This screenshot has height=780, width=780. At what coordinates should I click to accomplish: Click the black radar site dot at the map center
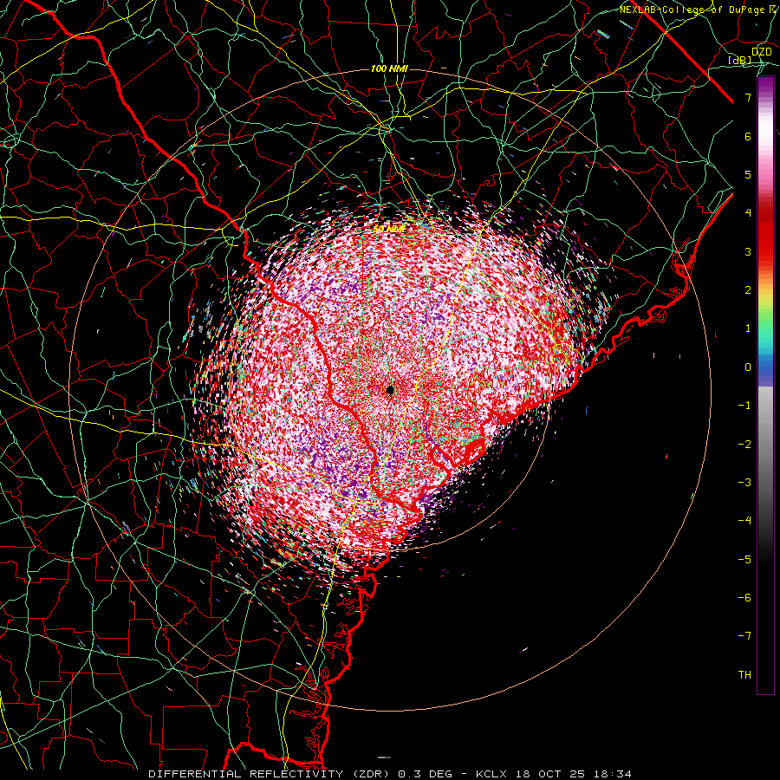point(390,390)
